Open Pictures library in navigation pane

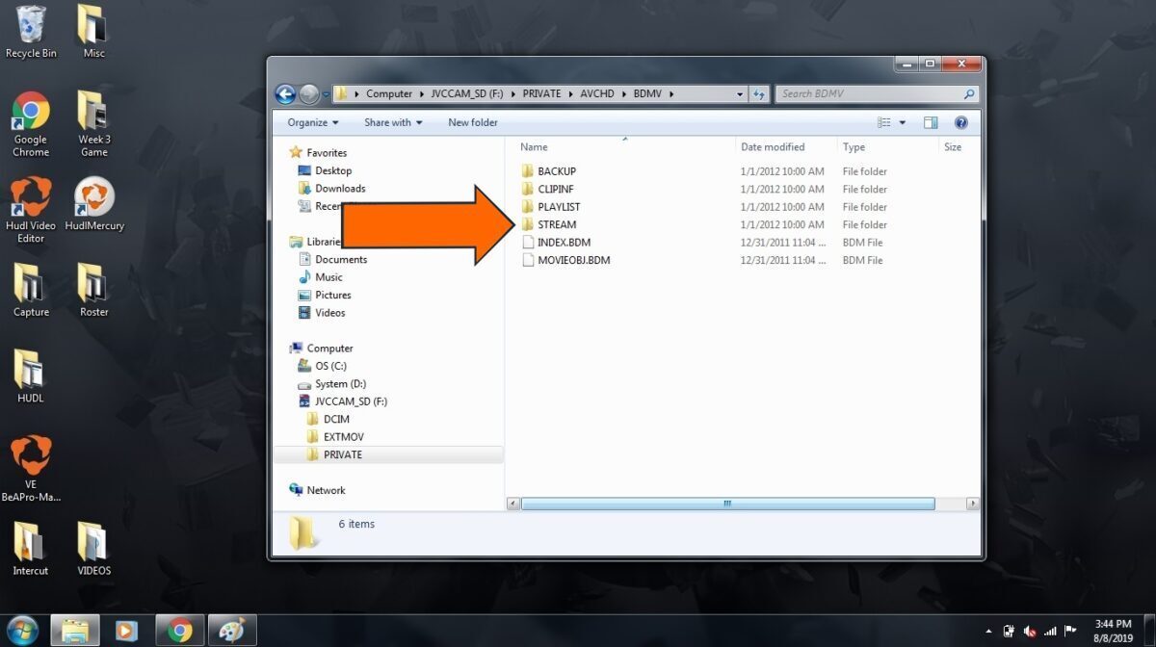333,295
